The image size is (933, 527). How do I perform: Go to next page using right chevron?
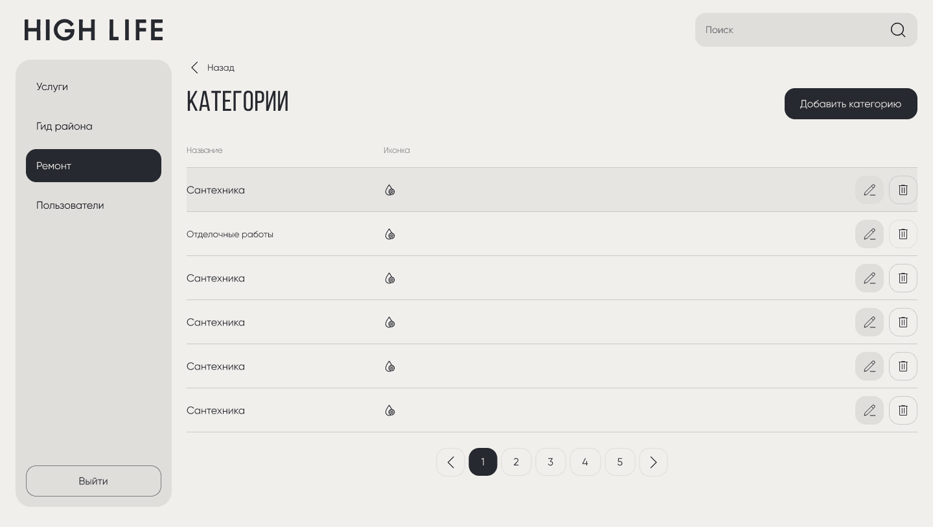pos(653,462)
